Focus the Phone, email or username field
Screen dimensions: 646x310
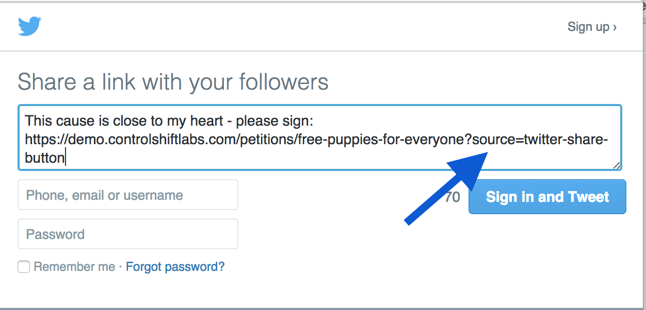(128, 195)
